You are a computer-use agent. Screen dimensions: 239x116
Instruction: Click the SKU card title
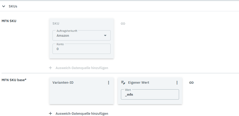click(56, 24)
